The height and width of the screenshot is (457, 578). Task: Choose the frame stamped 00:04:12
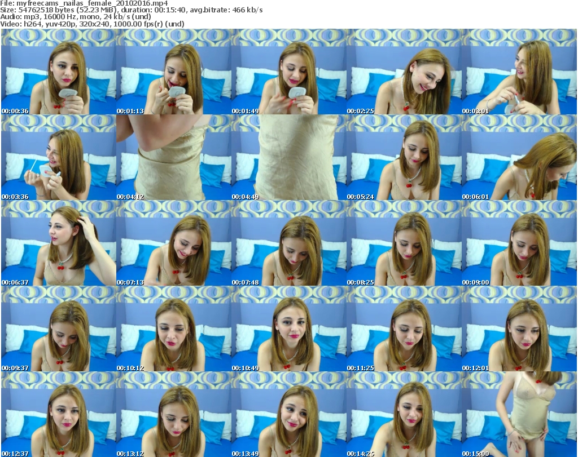[174, 157]
